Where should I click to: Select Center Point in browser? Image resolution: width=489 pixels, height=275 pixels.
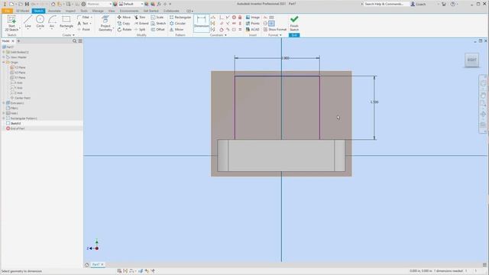[x=21, y=98]
